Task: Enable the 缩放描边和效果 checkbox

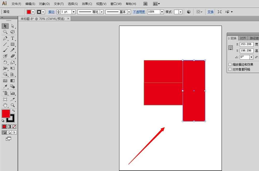Action: coord(230,65)
